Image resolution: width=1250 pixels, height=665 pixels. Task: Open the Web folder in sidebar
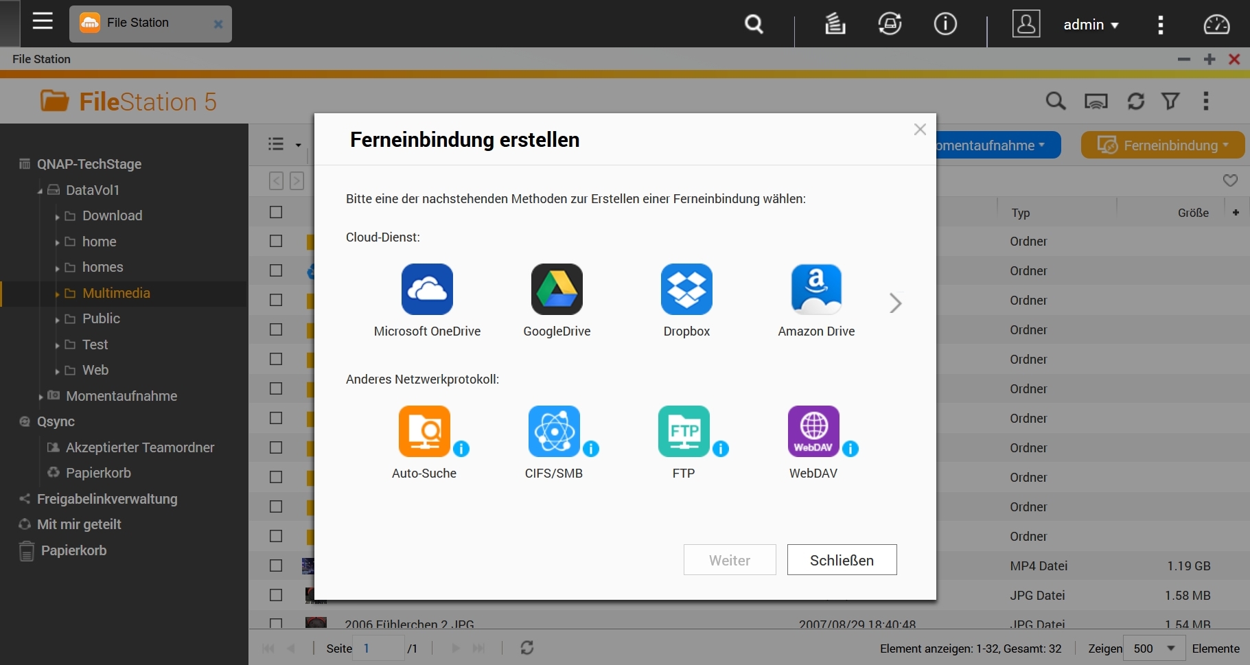point(95,370)
